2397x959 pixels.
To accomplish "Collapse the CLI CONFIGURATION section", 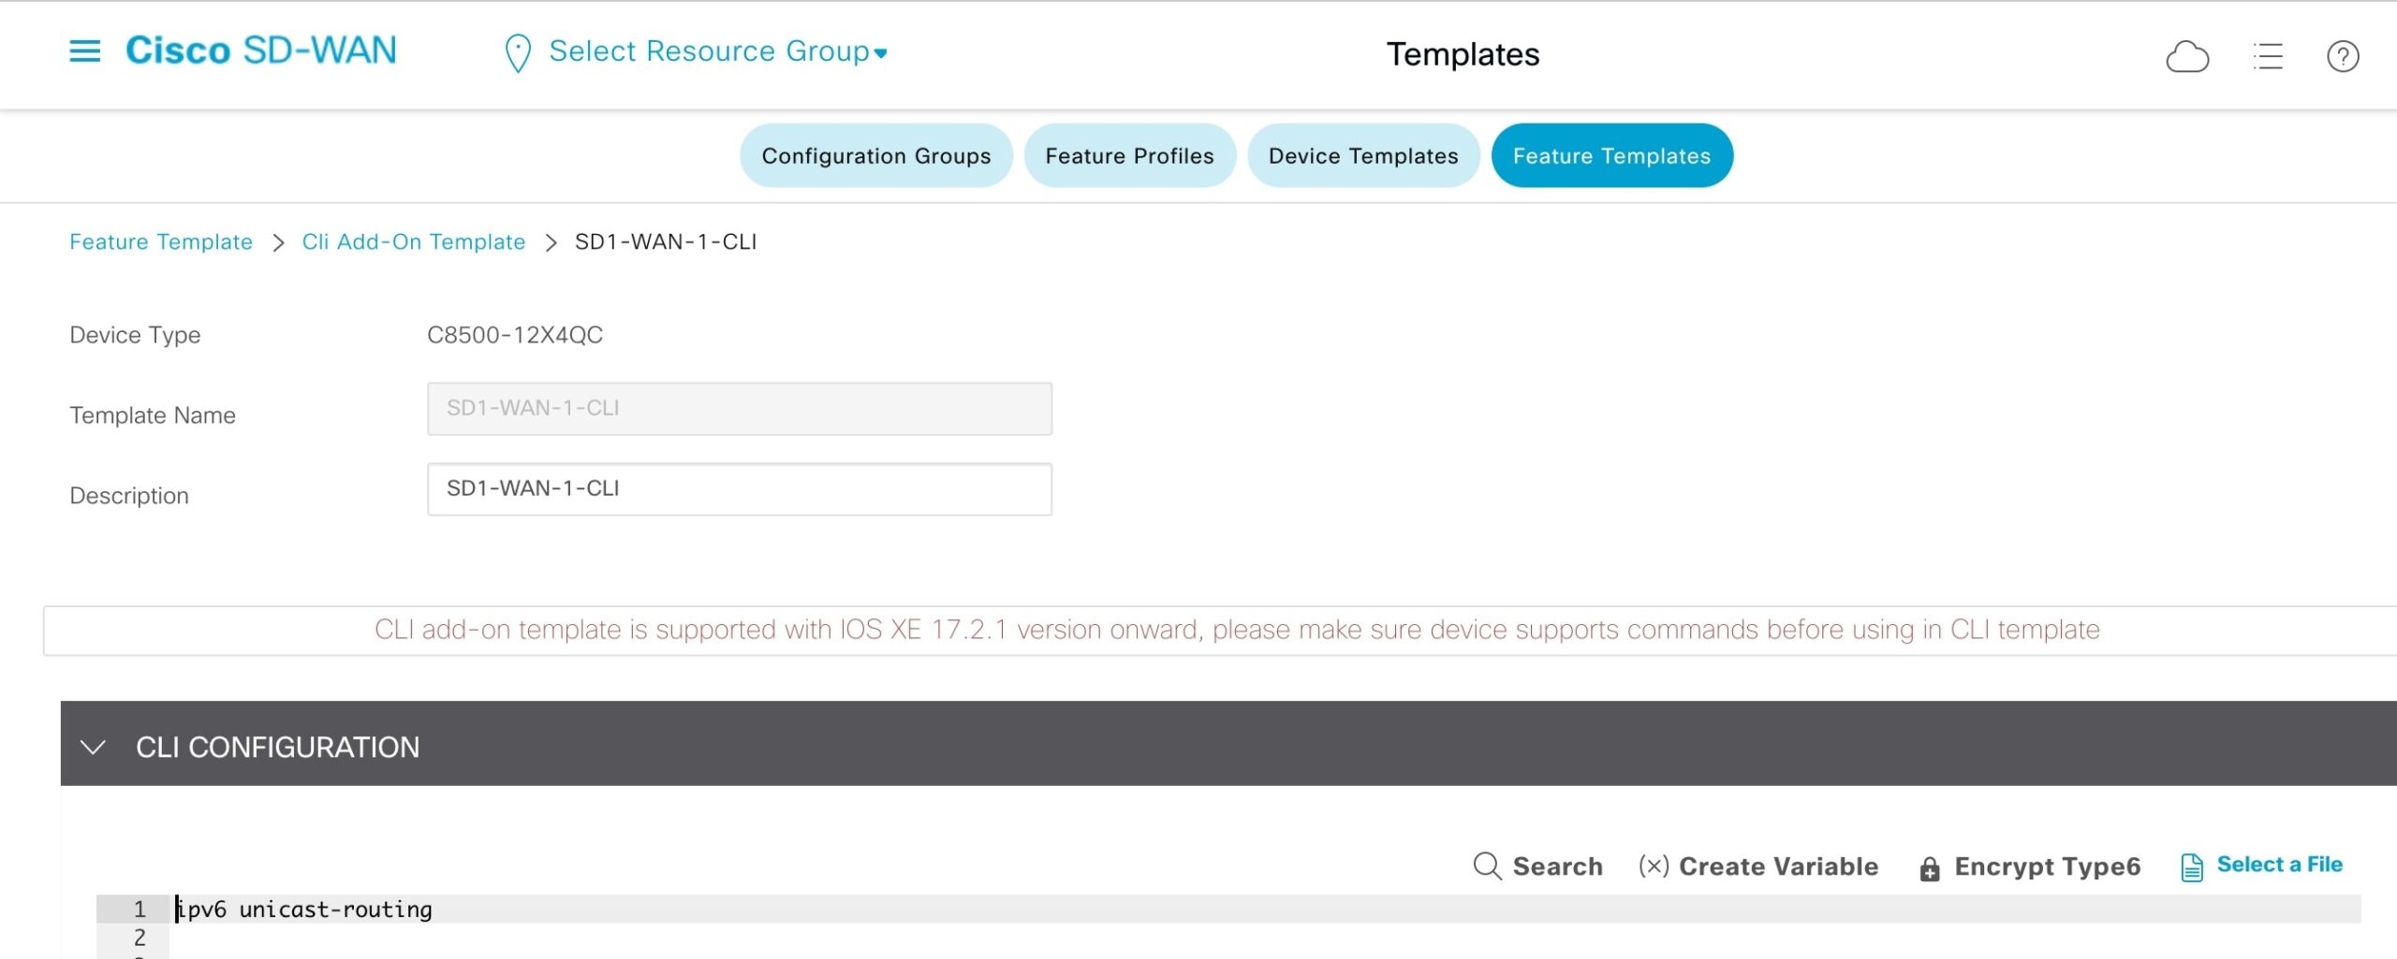I will tap(94, 746).
